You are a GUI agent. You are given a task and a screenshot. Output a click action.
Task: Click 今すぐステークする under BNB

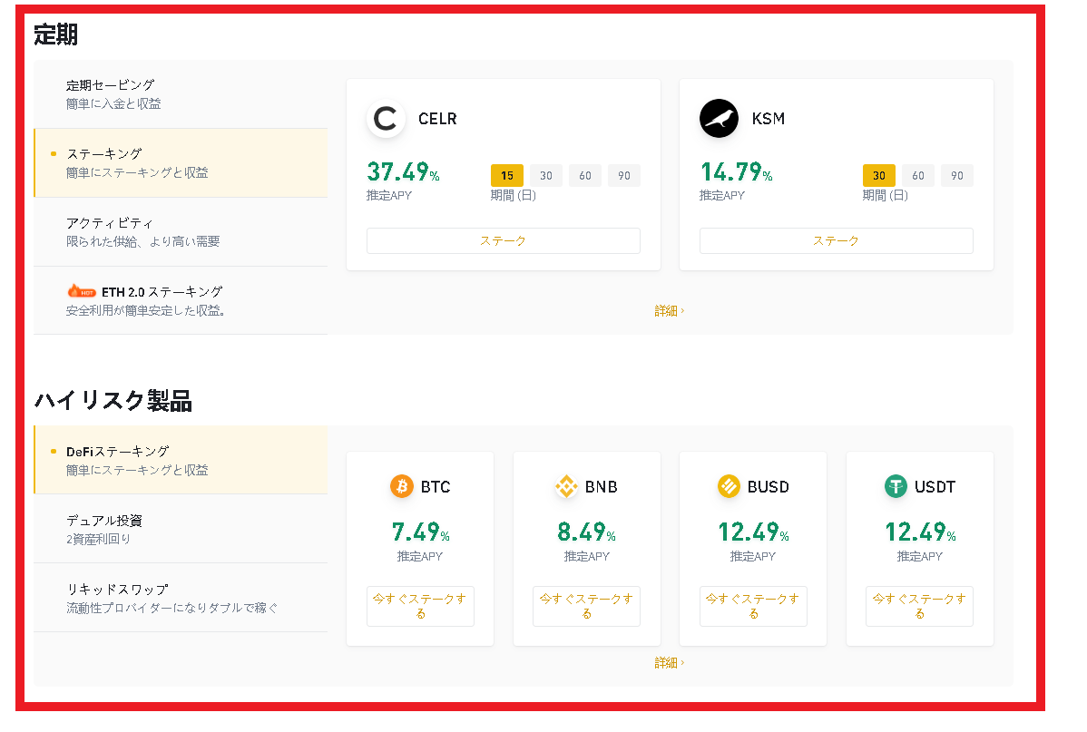pos(586,607)
